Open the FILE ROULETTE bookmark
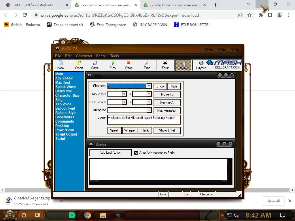 191,25
